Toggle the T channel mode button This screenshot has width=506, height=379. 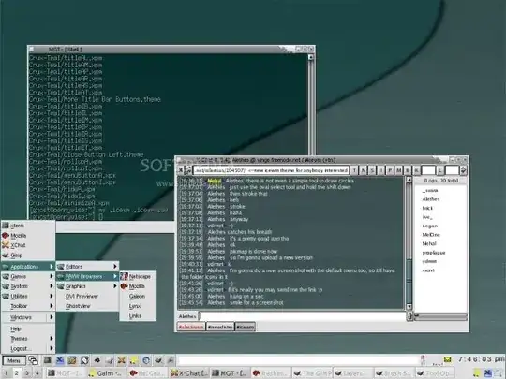(354, 170)
